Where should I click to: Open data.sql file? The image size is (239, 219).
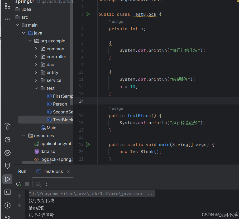tap(45, 152)
